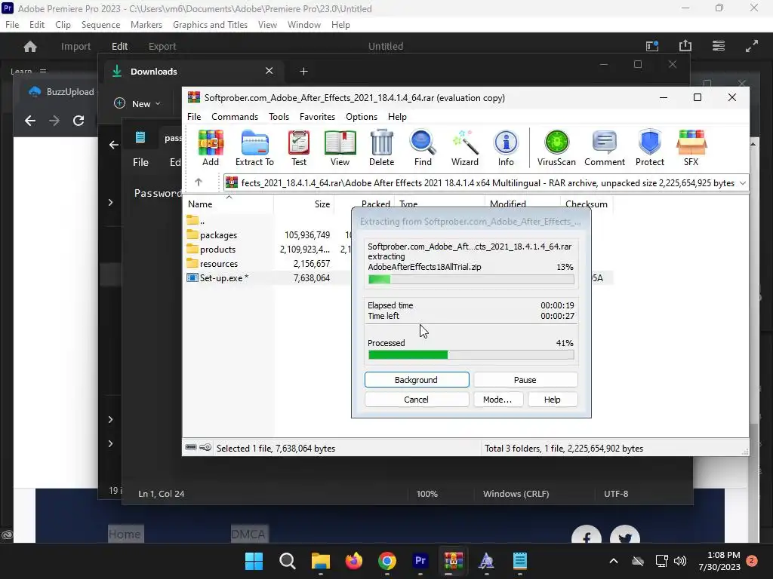The image size is (773, 579).
Task: Open Notepad from the taskbar
Action: click(x=520, y=561)
